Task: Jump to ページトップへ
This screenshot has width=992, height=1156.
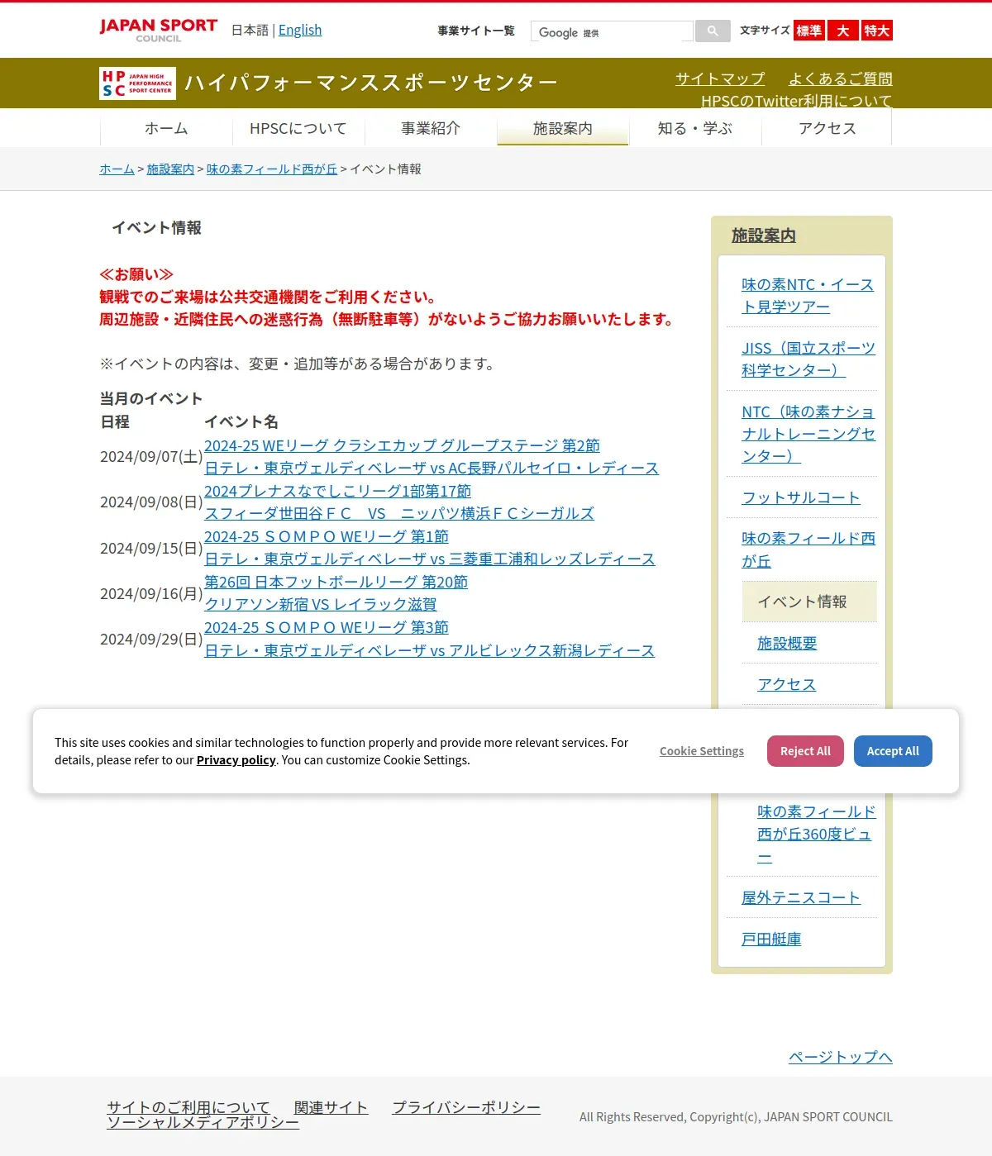Action: [841, 1057]
